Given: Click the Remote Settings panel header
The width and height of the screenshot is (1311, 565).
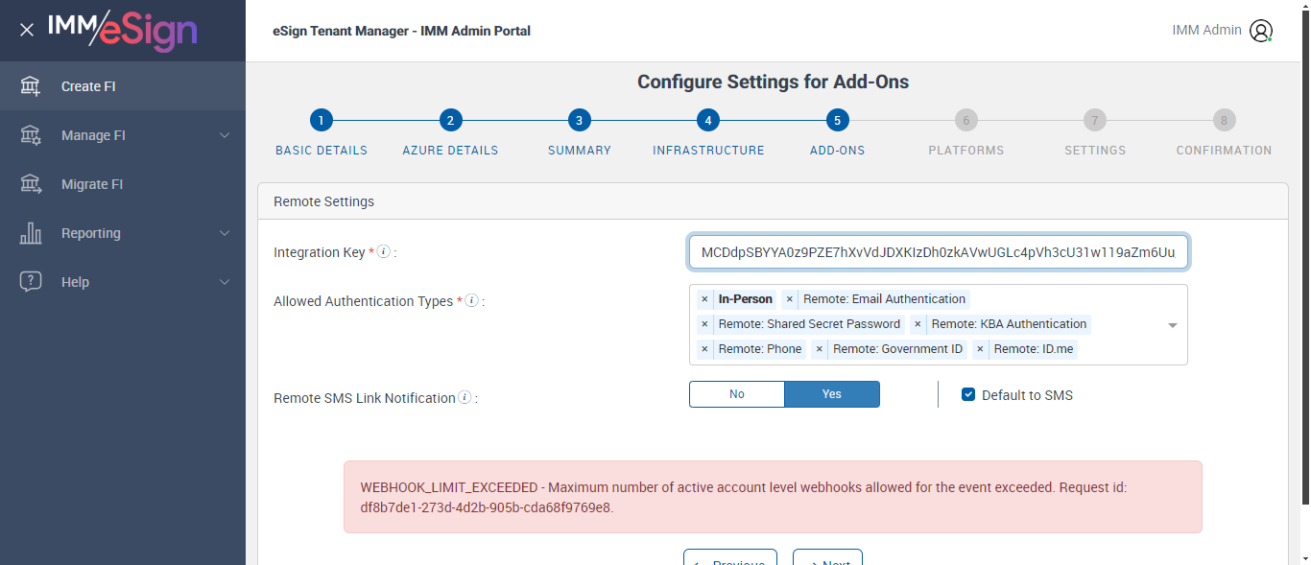Looking at the screenshot, I should (773, 201).
